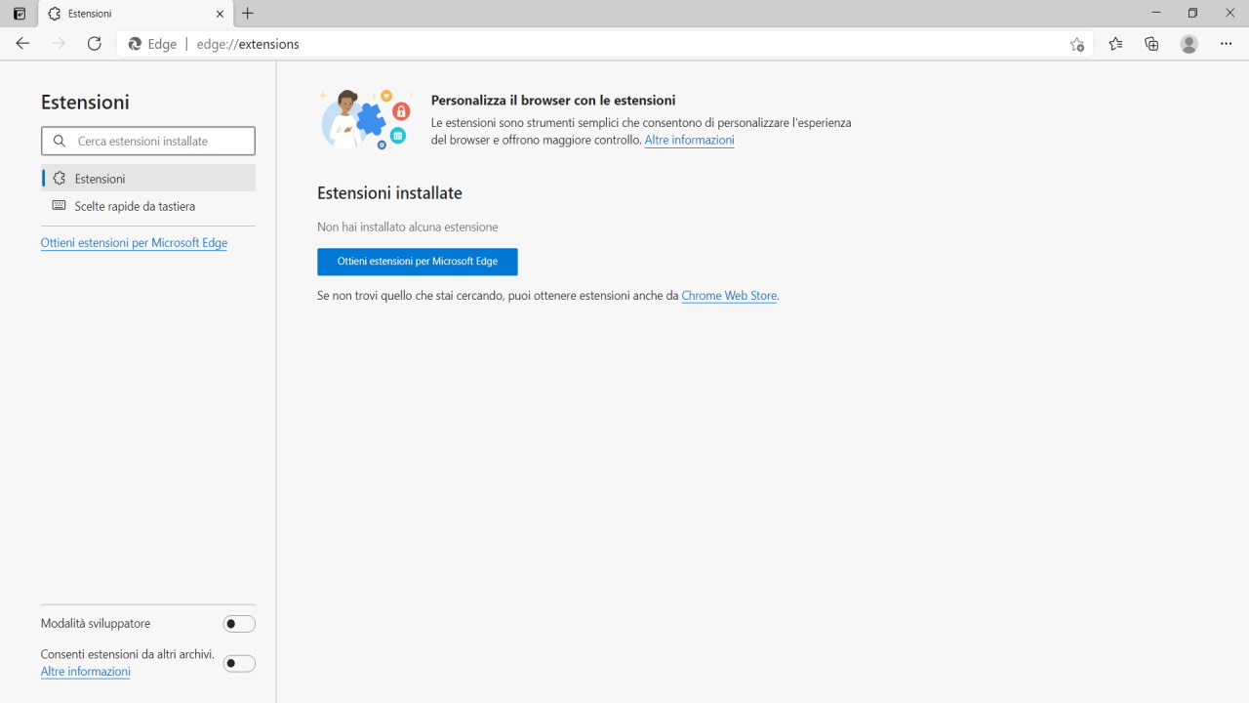Minimize the Edge window
The width and height of the screenshot is (1249, 703).
click(x=1156, y=13)
